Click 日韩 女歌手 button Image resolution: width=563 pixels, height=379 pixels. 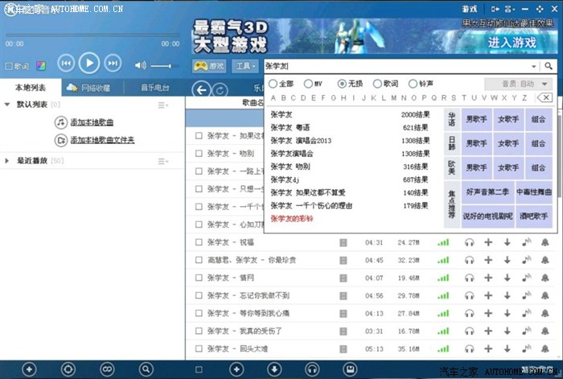(x=508, y=143)
